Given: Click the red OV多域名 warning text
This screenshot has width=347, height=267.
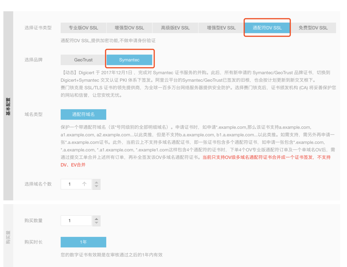Looking at the screenshot, I should coord(266,157).
